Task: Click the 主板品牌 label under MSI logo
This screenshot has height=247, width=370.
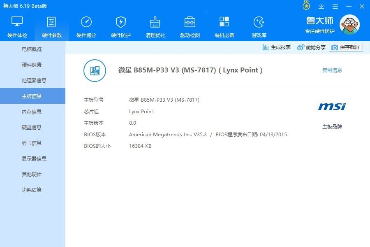Action: point(332,127)
